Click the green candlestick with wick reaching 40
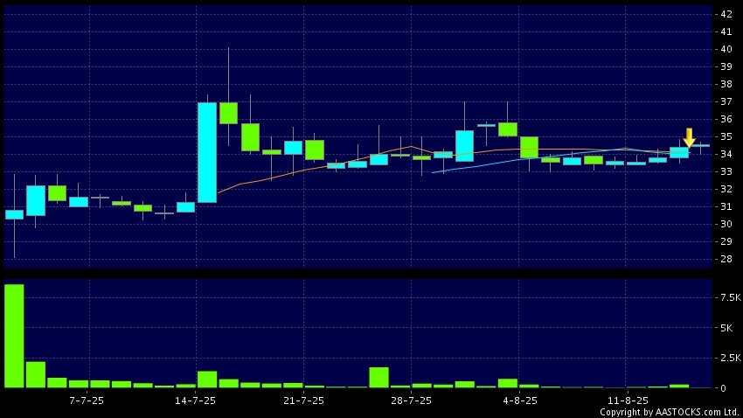This screenshot has height=418, width=743. [228, 113]
